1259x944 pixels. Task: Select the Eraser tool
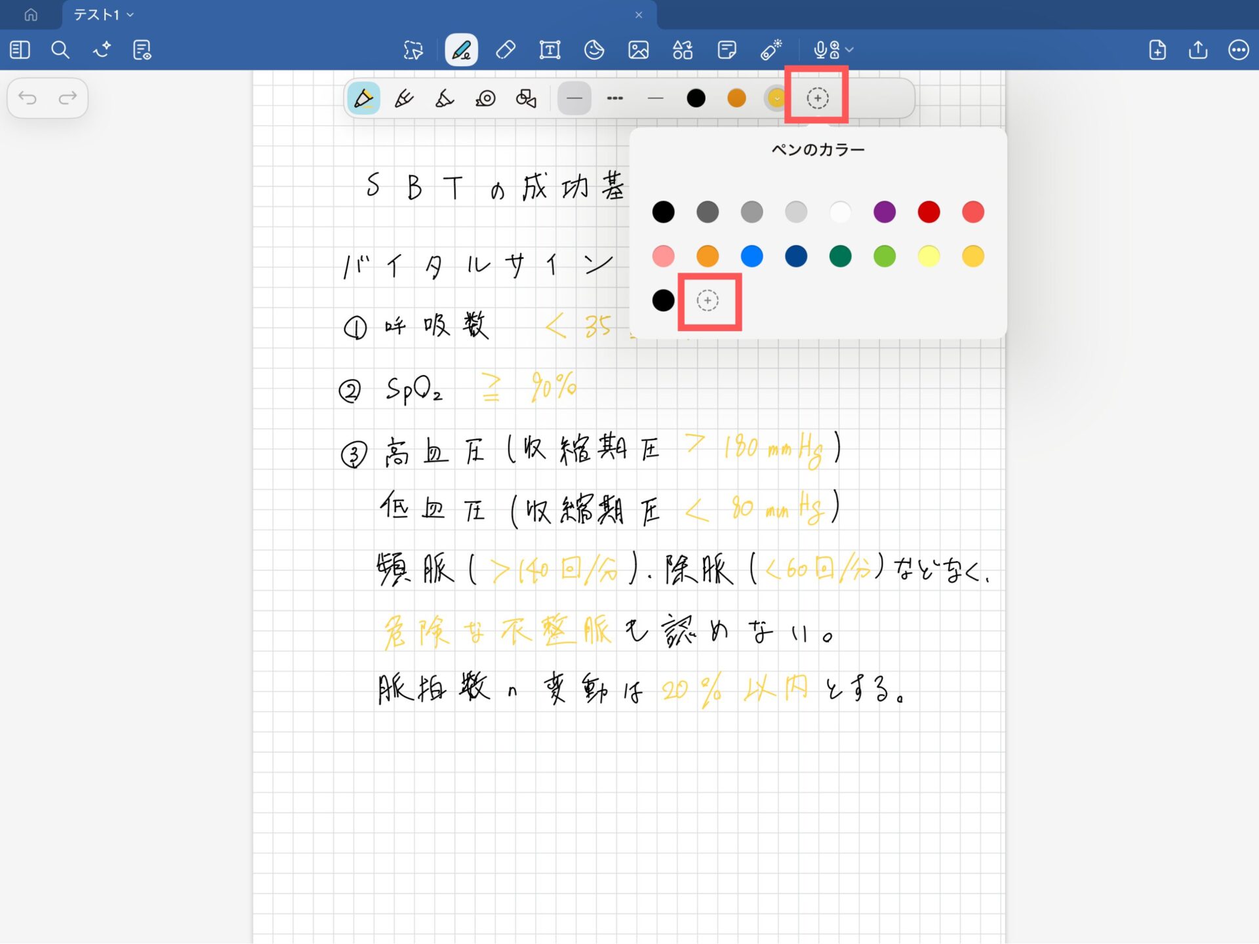click(x=506, y=50)
